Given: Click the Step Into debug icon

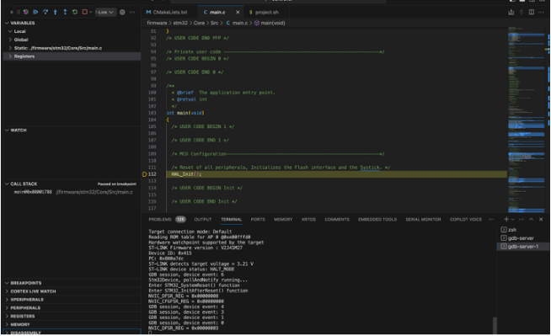Looking at the screenshot, I should [55, 12].
